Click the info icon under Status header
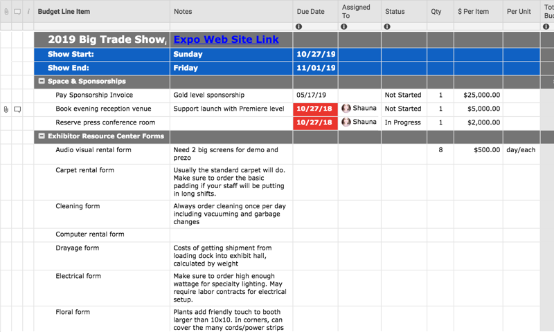The image size is (554, 332). [x=387, y=26]
